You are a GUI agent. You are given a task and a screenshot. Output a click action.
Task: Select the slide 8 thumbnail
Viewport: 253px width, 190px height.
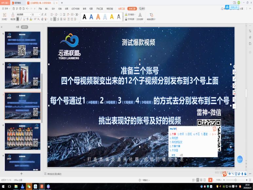[23, 137]
